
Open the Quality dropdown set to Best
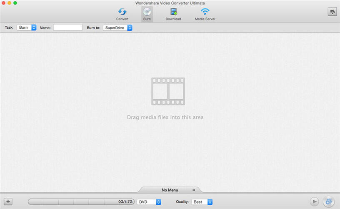(202, 202)
